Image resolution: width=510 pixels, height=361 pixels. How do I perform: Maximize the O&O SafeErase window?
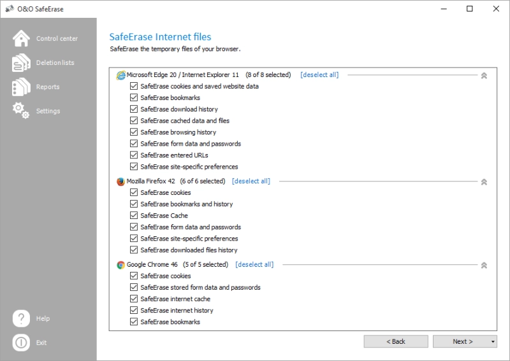(470, 9)
